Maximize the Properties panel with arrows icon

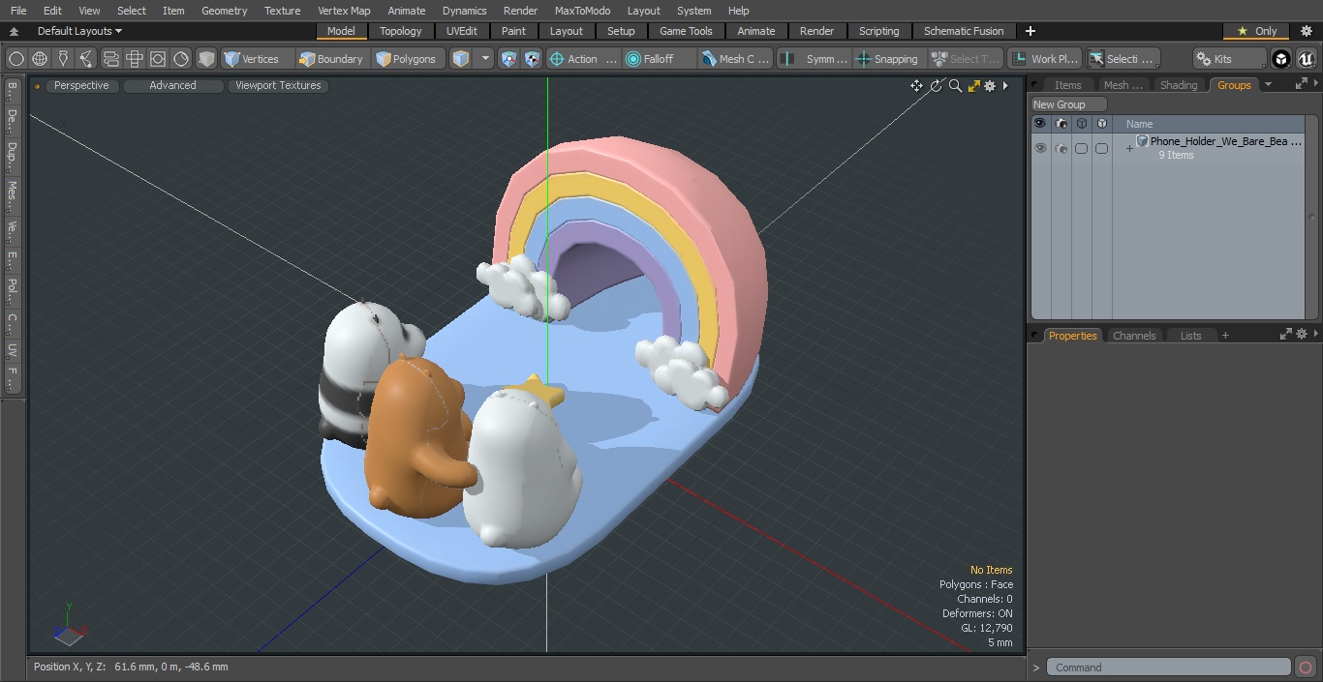[x=1286, y=335]
